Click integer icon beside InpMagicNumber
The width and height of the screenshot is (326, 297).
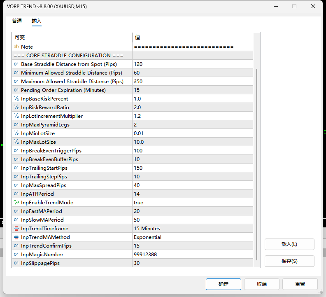tap(16, 254)
